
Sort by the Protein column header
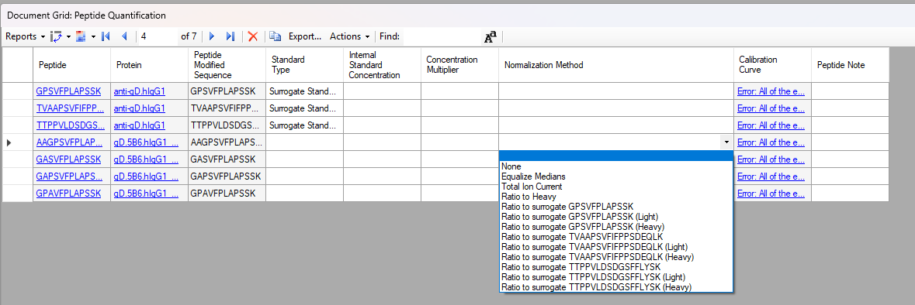(x=149, y=65)
